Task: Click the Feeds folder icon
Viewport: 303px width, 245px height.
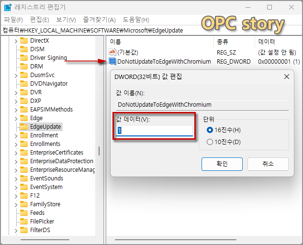Action: coord(24,213)
